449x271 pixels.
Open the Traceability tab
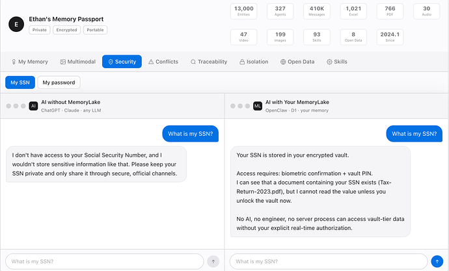click(x=209, y=62)
